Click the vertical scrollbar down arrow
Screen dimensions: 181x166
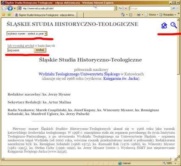(x=178, y=156)
